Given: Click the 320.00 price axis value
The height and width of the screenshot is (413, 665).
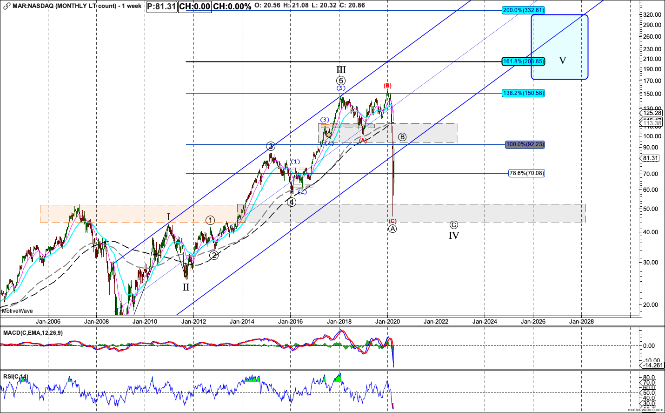Looking at the screenshot, I should coord(652,15).
